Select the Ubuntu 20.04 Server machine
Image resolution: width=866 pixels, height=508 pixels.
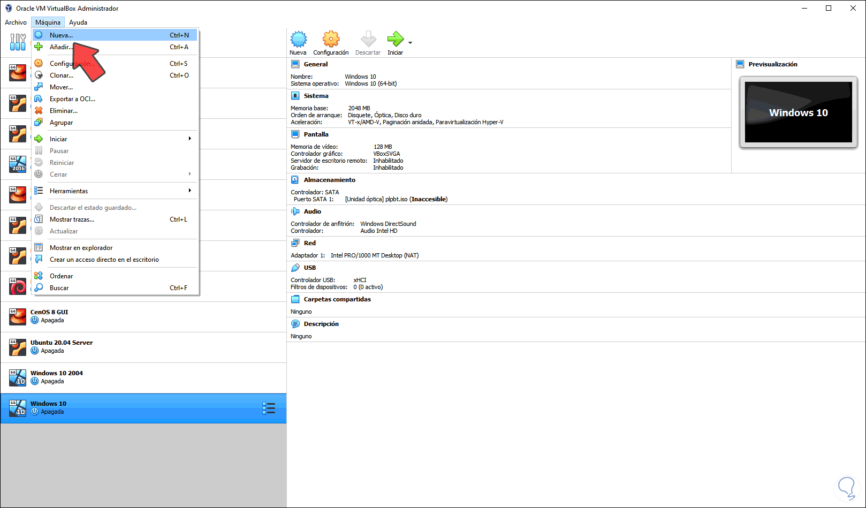(x=143, y=347)
